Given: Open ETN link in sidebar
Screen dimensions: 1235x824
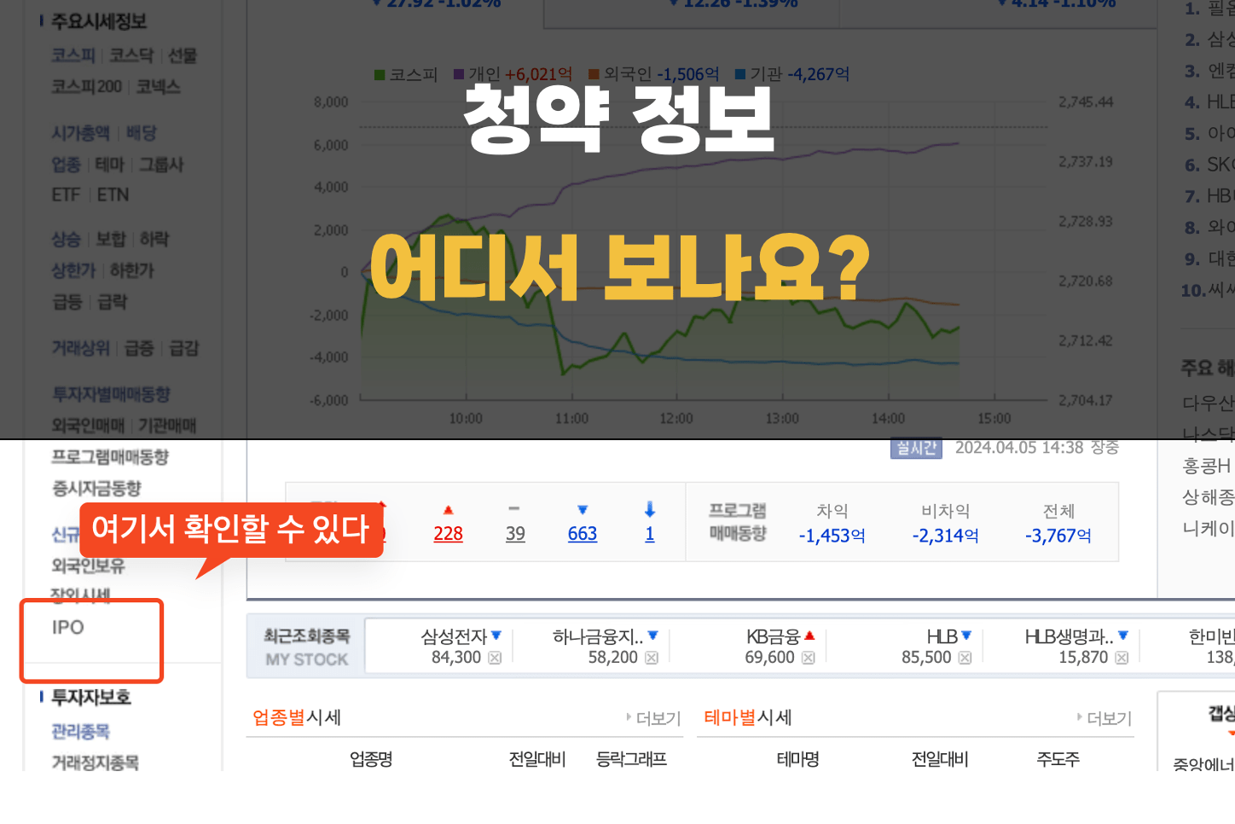Looking at the screenshot, I should tap(113, 195).
